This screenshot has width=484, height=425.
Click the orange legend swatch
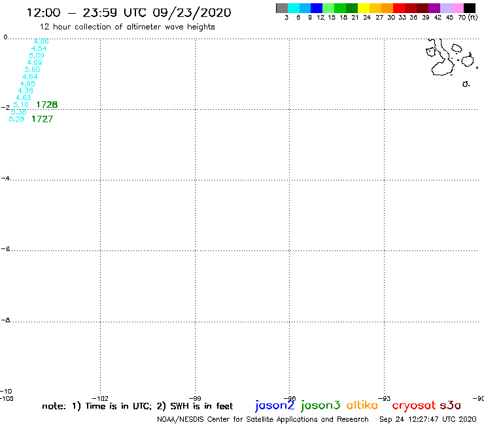(x=387, y=8)
